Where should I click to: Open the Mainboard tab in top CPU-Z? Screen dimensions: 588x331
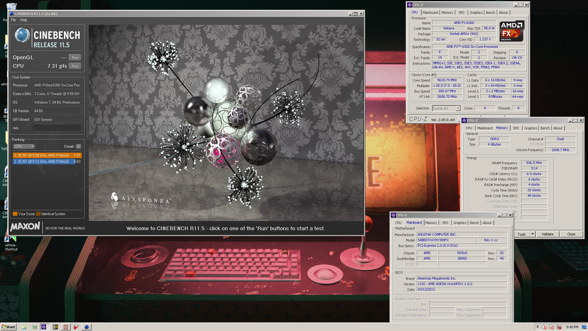[x=430, y=13]
